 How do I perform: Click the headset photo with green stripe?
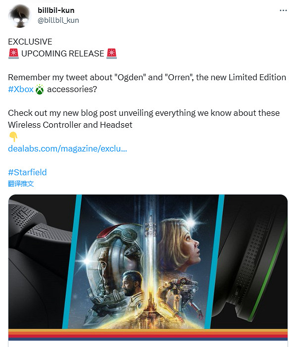tap(251, 261)
